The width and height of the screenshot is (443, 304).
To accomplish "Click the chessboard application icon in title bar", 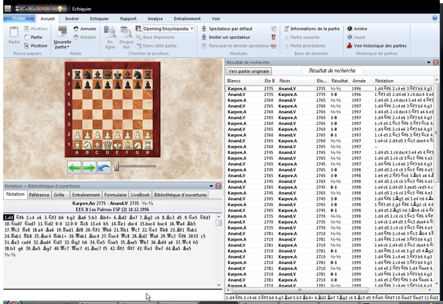I will click(x=7, y=9).
